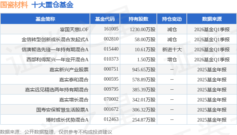Select the 基金简称 column header

point(45,19)
